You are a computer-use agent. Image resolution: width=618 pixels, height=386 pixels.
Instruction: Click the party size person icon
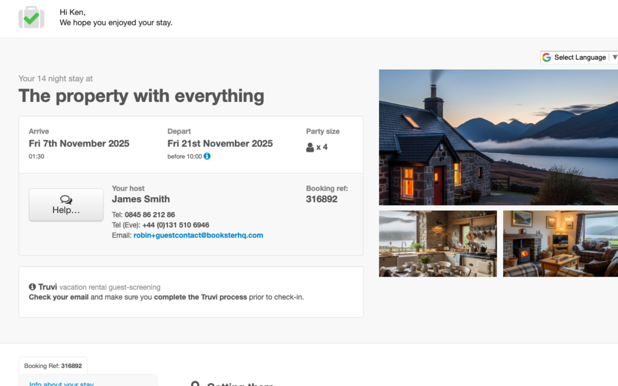tap(310, 148)
